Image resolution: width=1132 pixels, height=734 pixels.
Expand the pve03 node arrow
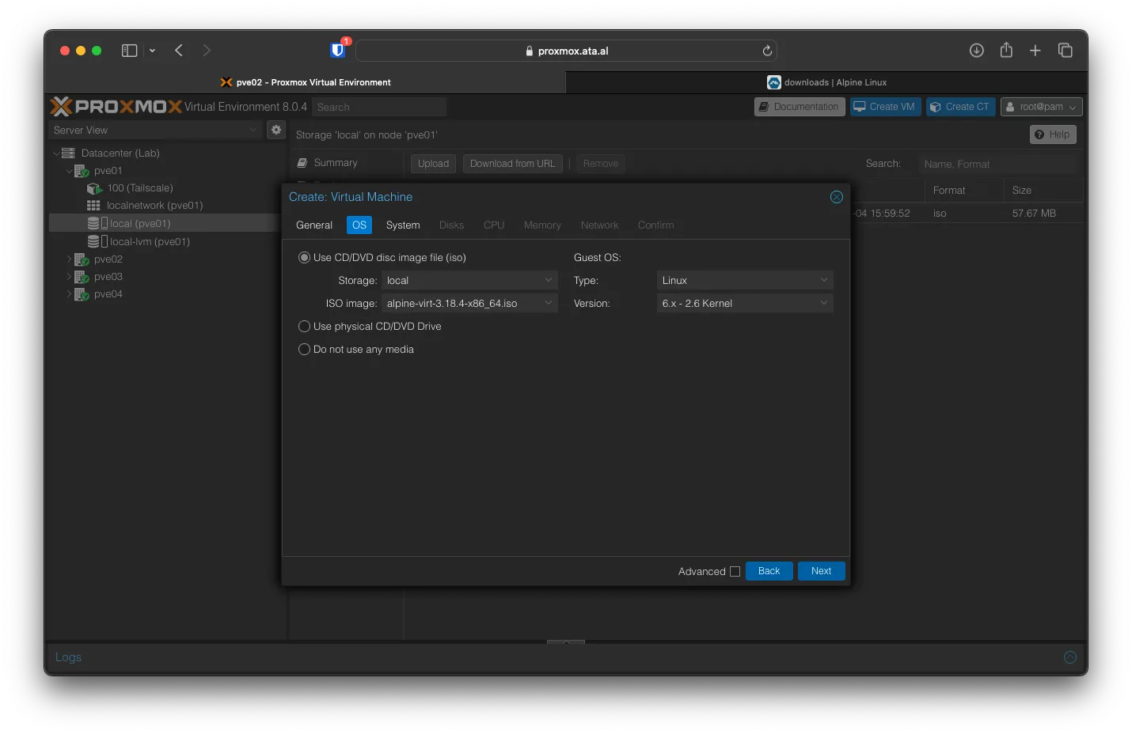click(x=69, y=277)
